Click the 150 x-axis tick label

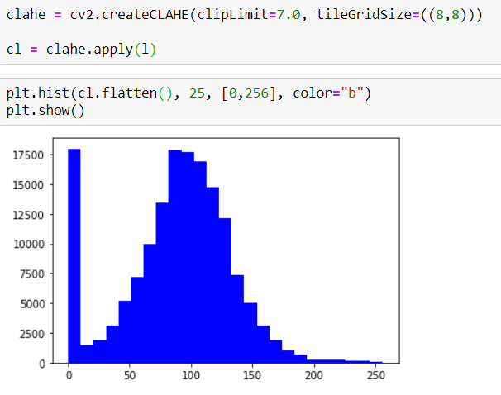point(252,376)
